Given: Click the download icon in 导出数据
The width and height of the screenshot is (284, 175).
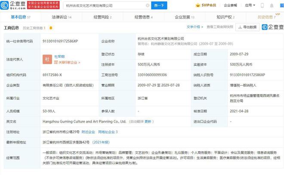Looking at the screenshot, I should click(x=240, y=27).
